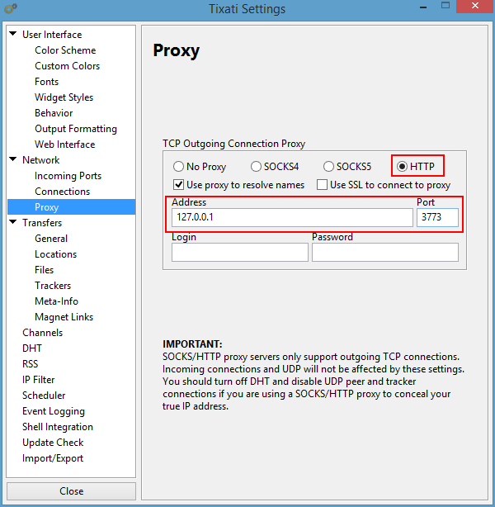
Task: Open Output Formatting settings
Action: click(76, 129)
